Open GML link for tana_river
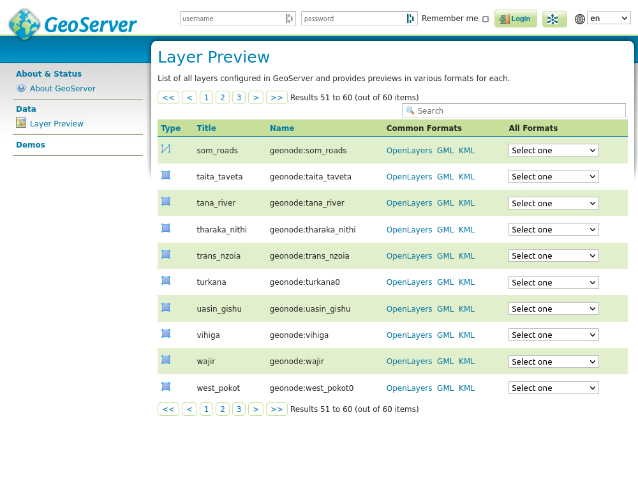Viewport: 638px width, 479px height. pos(445,203)
